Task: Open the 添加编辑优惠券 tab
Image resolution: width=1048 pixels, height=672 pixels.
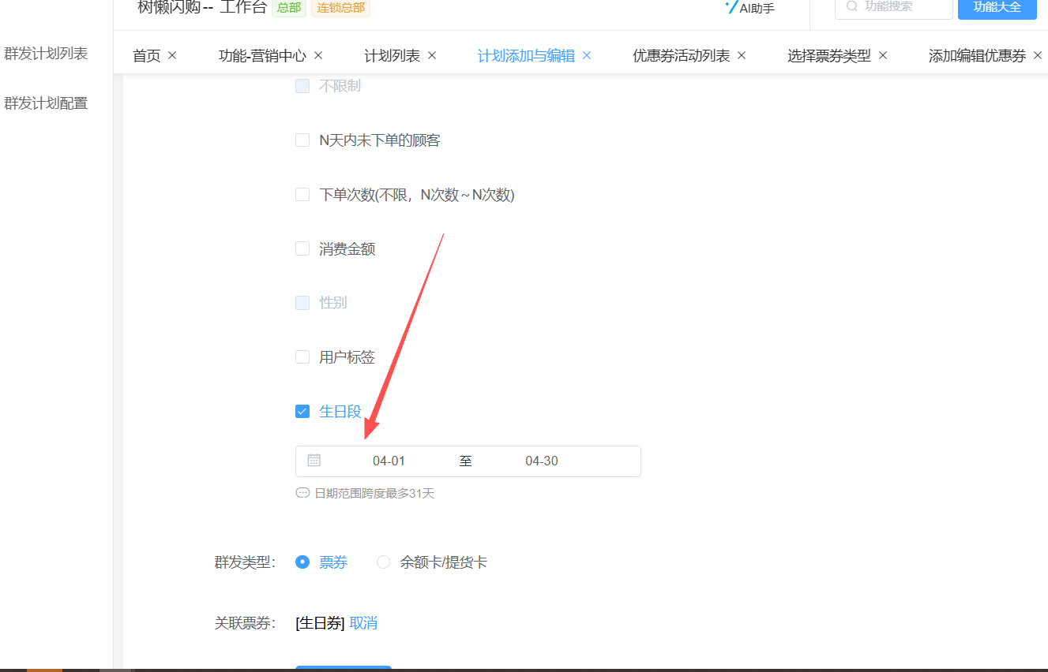Action: tap(976, 55)
